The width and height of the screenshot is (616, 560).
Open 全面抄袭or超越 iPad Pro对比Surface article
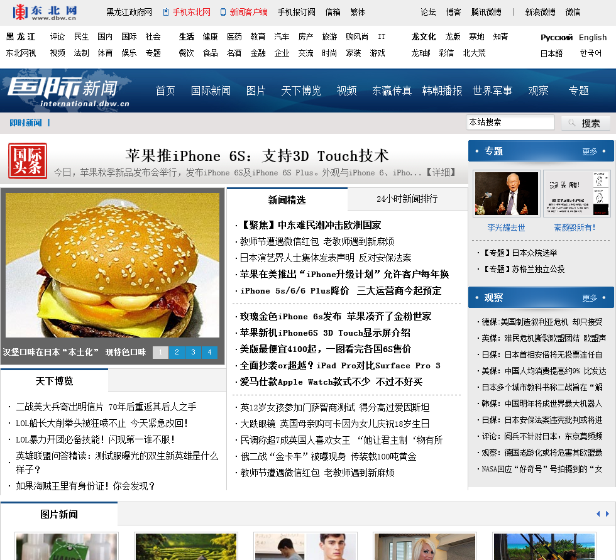pyautogui.click(x=340, y=366)
